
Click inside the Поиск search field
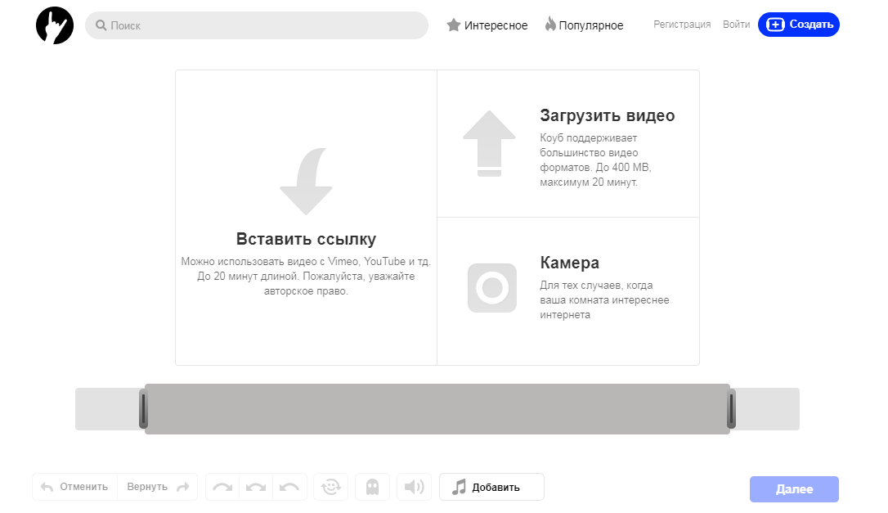coord(256,25)
